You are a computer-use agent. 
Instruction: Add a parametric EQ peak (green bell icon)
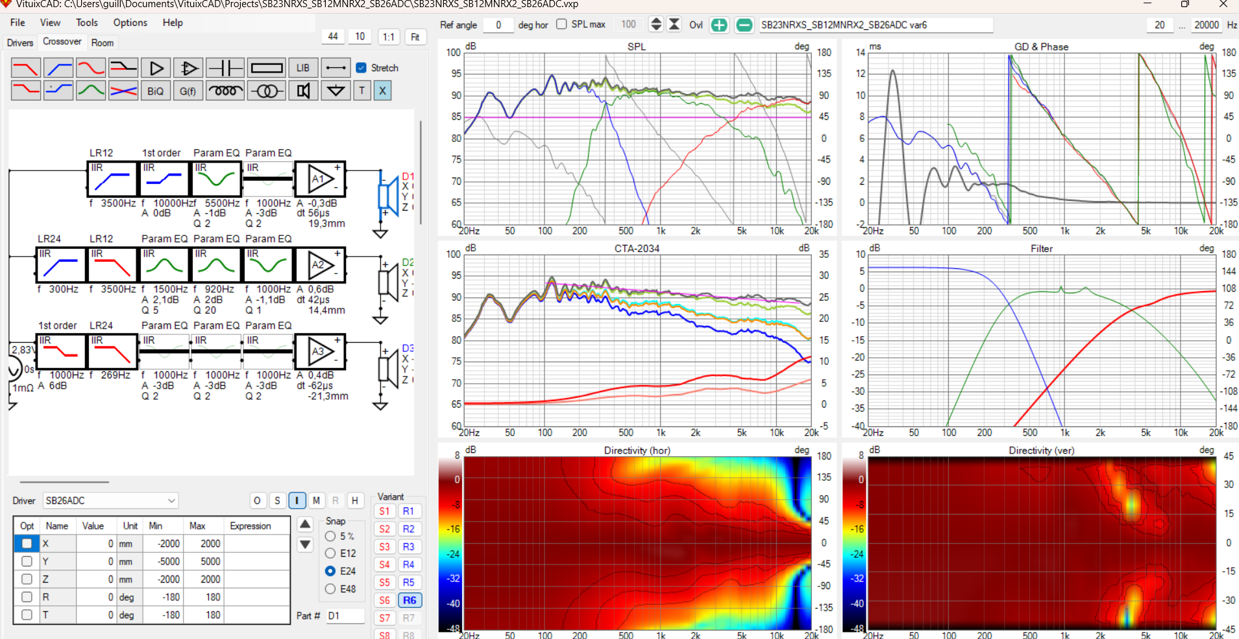point(91,91)
